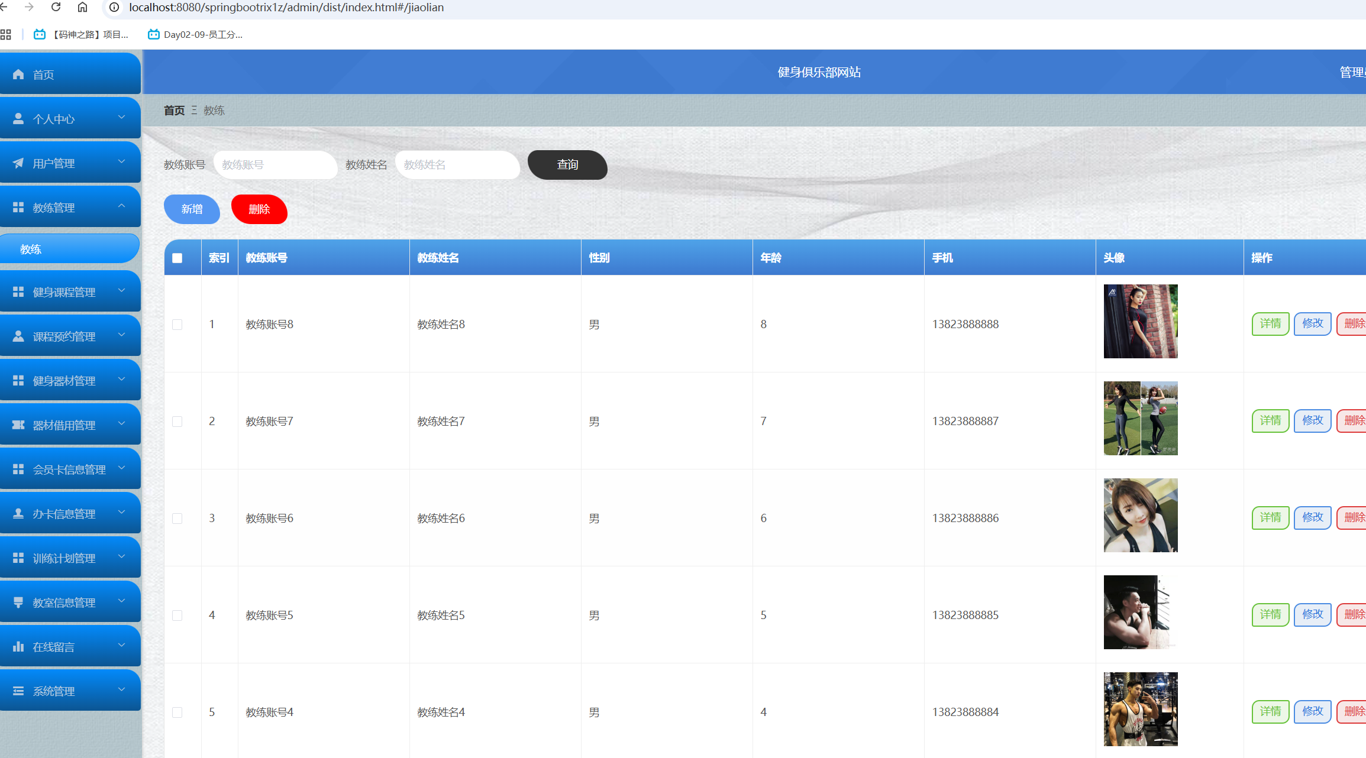Click the list icon beside 系统管理

[18, 691]
